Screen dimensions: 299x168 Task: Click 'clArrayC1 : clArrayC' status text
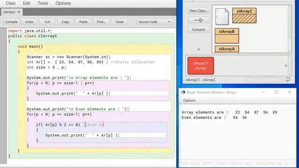coord(200,80)
